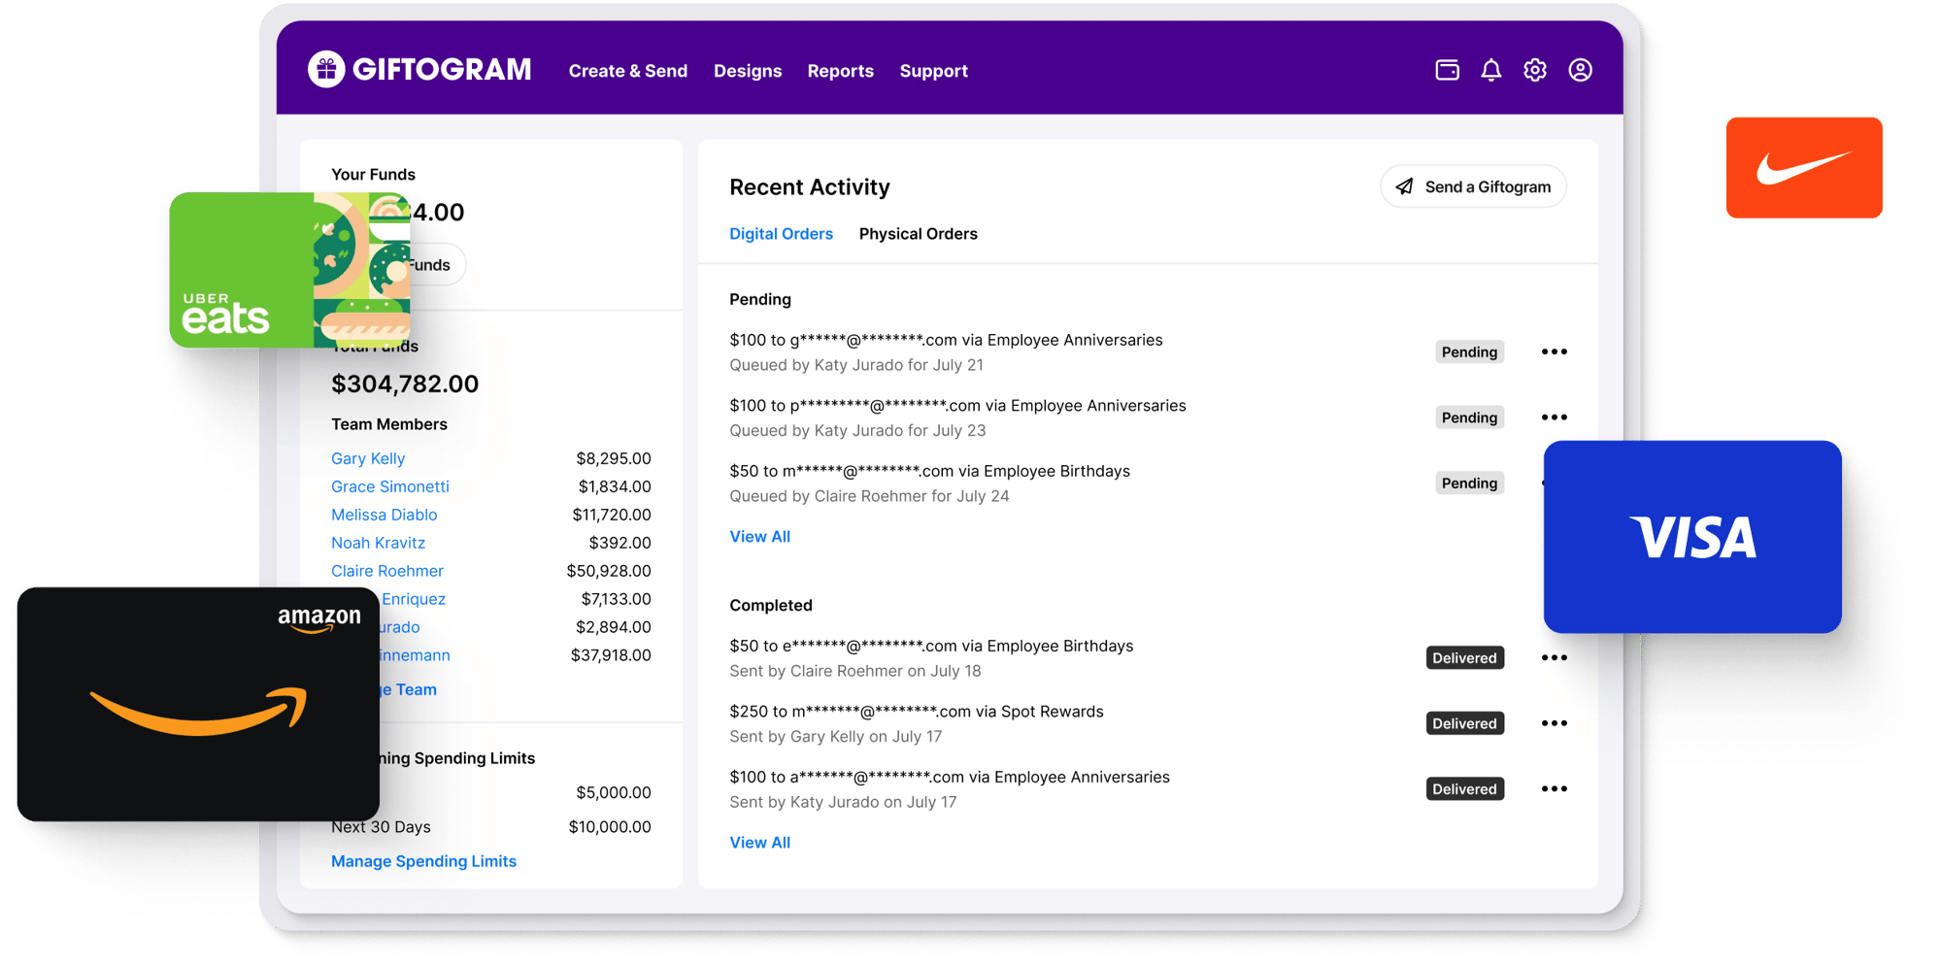
Task: Open Claire Roehmer team member link
Action: point(386,571)
